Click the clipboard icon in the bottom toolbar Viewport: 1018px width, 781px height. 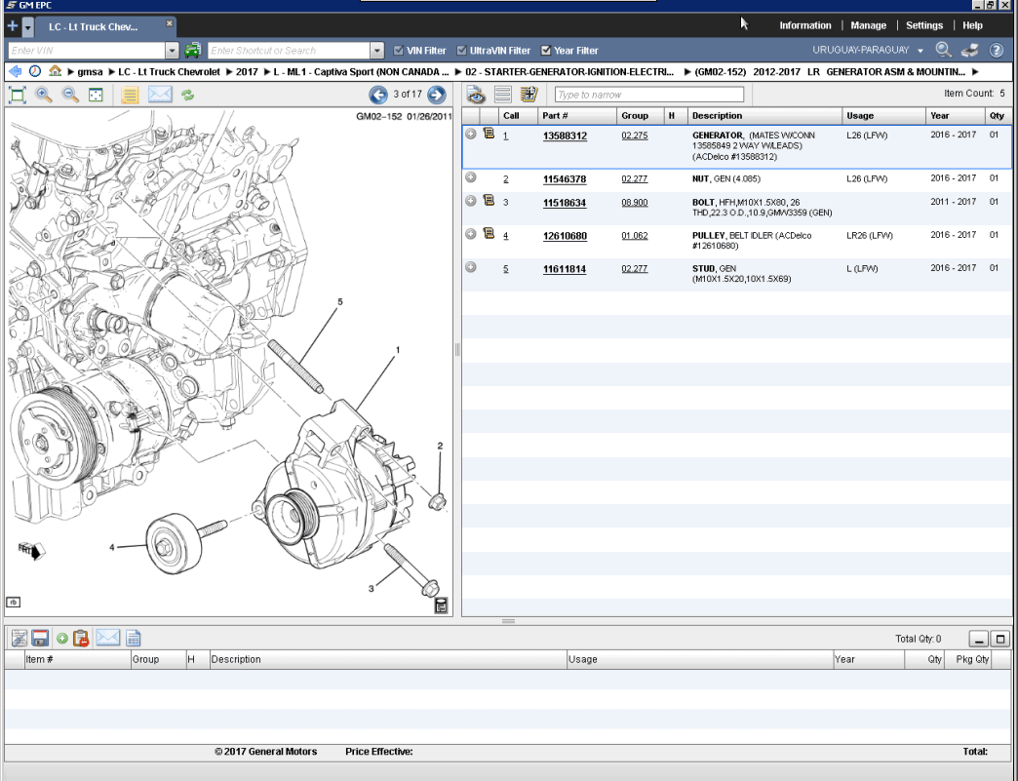(80, 638)
